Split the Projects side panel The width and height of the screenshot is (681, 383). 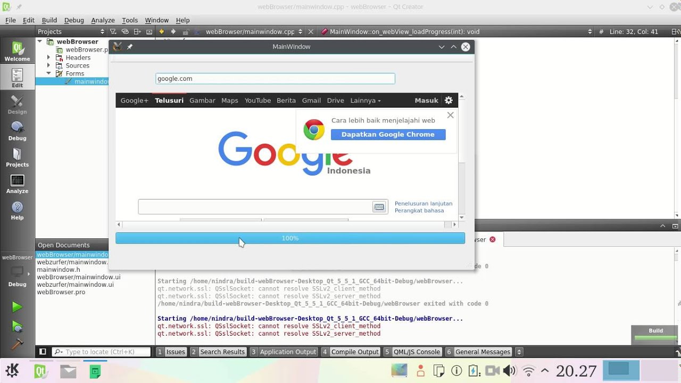click(x=137, y=32)
